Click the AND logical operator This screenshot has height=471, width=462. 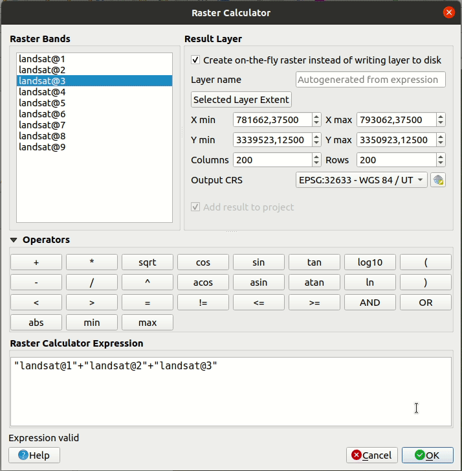(x=370, y=303)
